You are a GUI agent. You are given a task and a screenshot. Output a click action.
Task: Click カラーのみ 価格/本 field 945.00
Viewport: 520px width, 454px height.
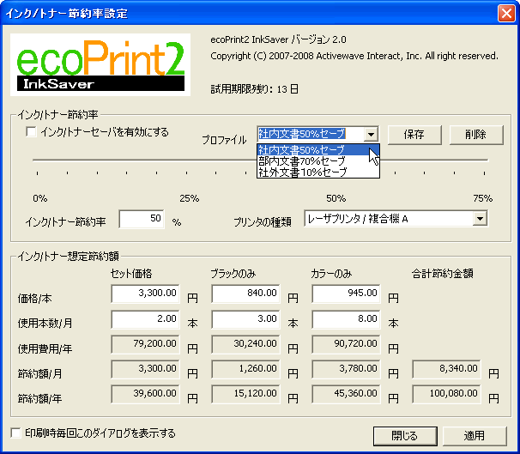click(346, 294)
